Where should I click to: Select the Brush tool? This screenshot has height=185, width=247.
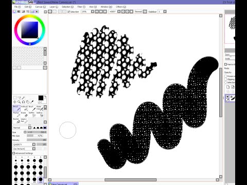pyautogui.click(x=32, y=108)
